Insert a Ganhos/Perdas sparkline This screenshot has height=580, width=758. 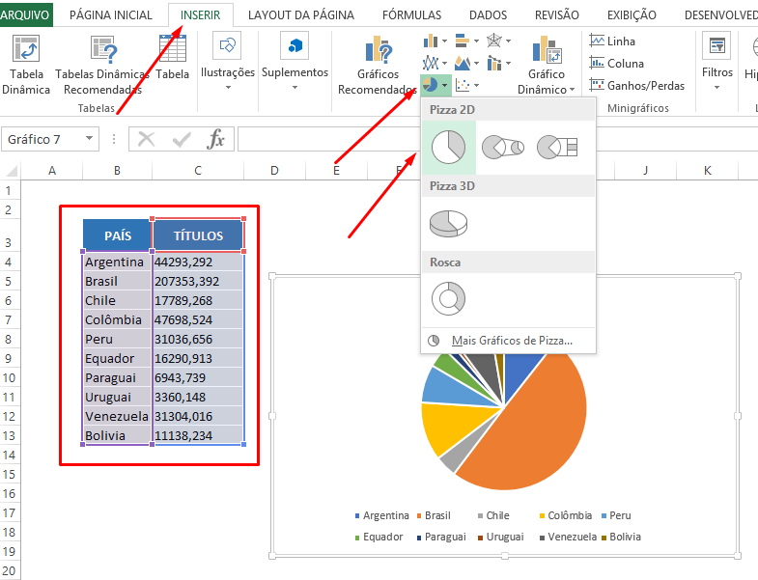pos(636,85)
